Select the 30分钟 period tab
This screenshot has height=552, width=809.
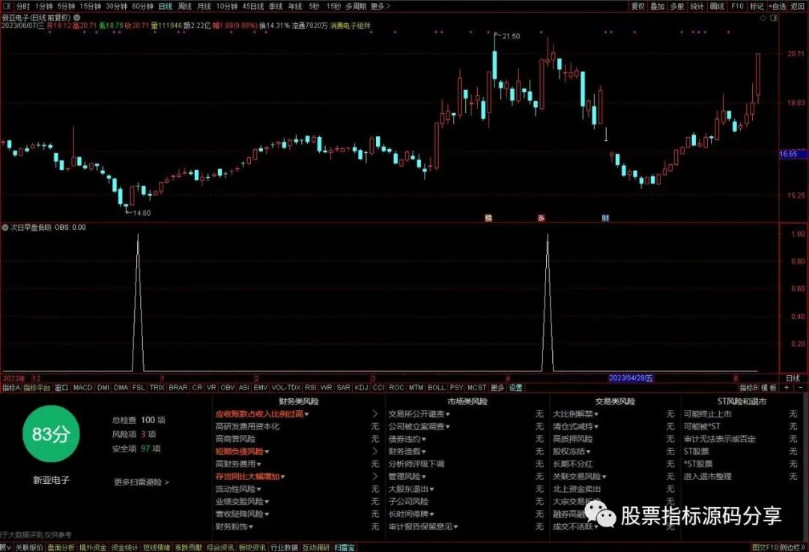click(x=116, y=6)
